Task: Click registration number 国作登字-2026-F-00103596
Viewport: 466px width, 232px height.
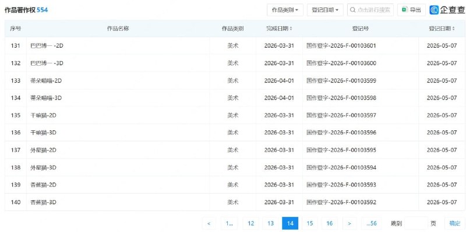Action: click(341, 133)
